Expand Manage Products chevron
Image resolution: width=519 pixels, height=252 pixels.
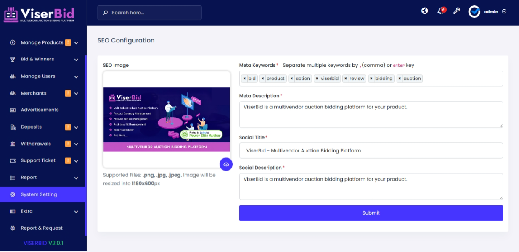point(76,43)
